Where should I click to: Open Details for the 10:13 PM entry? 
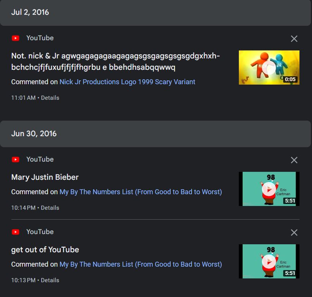[50, 280]
